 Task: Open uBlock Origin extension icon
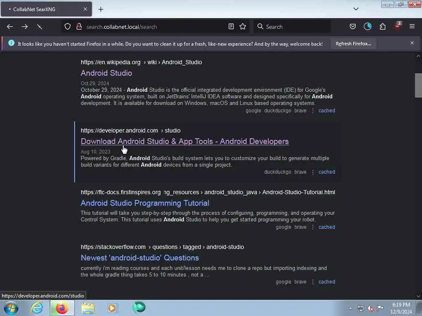(398, 26)
